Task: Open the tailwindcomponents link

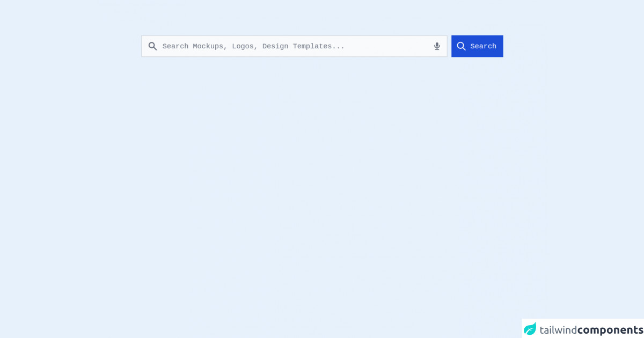Action: tap(583, 329)
